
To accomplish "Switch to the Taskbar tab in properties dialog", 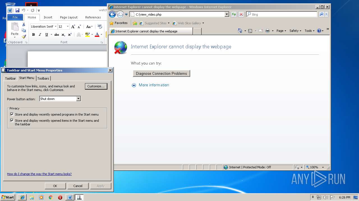I will point(10,78).
